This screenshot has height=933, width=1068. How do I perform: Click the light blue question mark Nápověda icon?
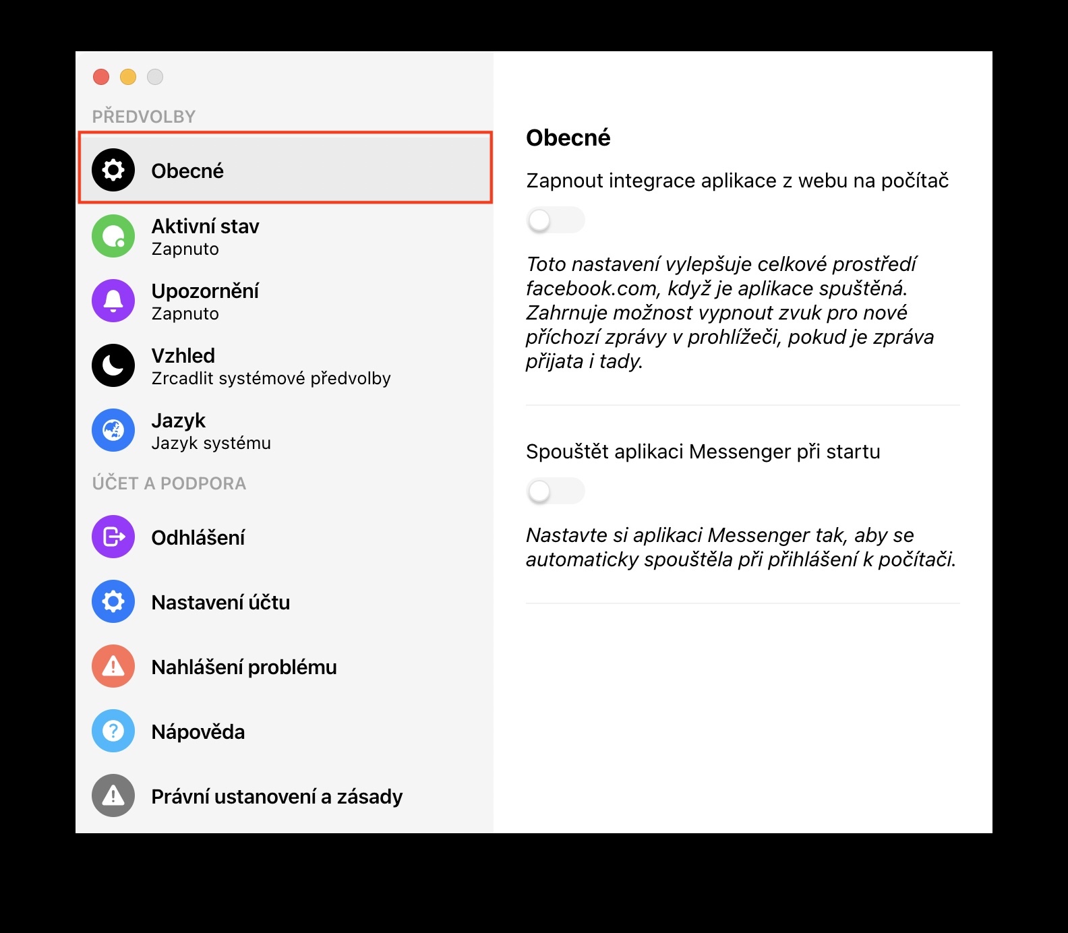(x=113, y=731)
